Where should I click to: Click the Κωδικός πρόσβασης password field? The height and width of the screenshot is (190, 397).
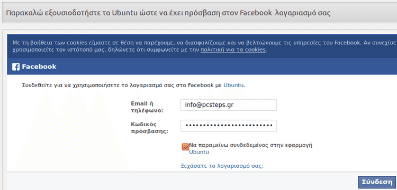pos(228,126)
